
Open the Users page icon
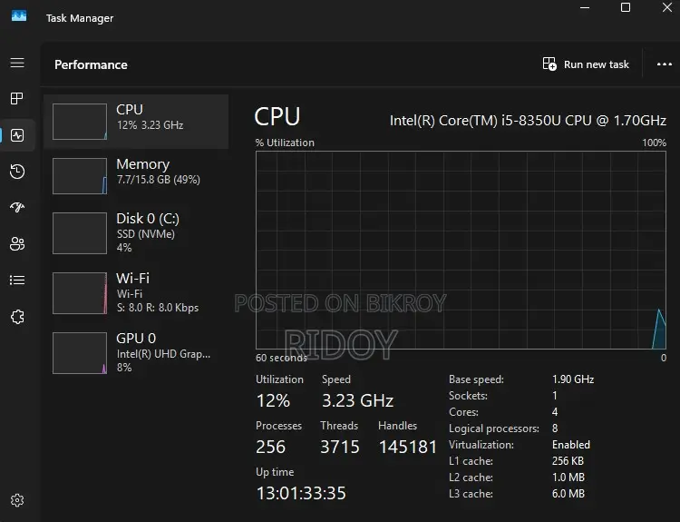(x=17, y=243)
